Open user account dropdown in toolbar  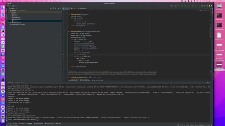[x=172, y=6]
